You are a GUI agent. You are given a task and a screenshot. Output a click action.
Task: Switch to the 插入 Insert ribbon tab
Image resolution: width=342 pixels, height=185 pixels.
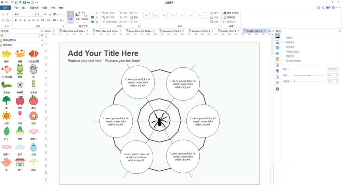[x=24, y=8]
